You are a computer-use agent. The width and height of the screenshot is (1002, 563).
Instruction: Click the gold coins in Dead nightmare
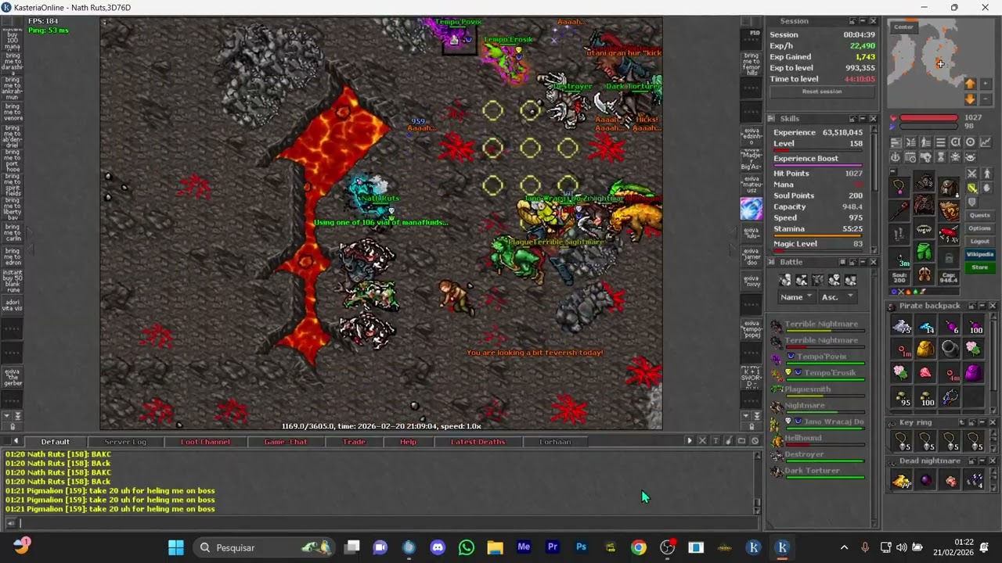coord(902,480)
